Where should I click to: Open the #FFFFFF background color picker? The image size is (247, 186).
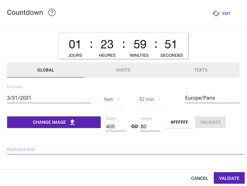coord(179,122)
